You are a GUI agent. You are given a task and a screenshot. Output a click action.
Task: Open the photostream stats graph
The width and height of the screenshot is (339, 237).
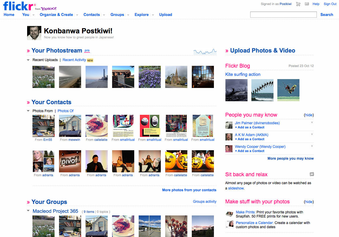(x=205, y=51)
